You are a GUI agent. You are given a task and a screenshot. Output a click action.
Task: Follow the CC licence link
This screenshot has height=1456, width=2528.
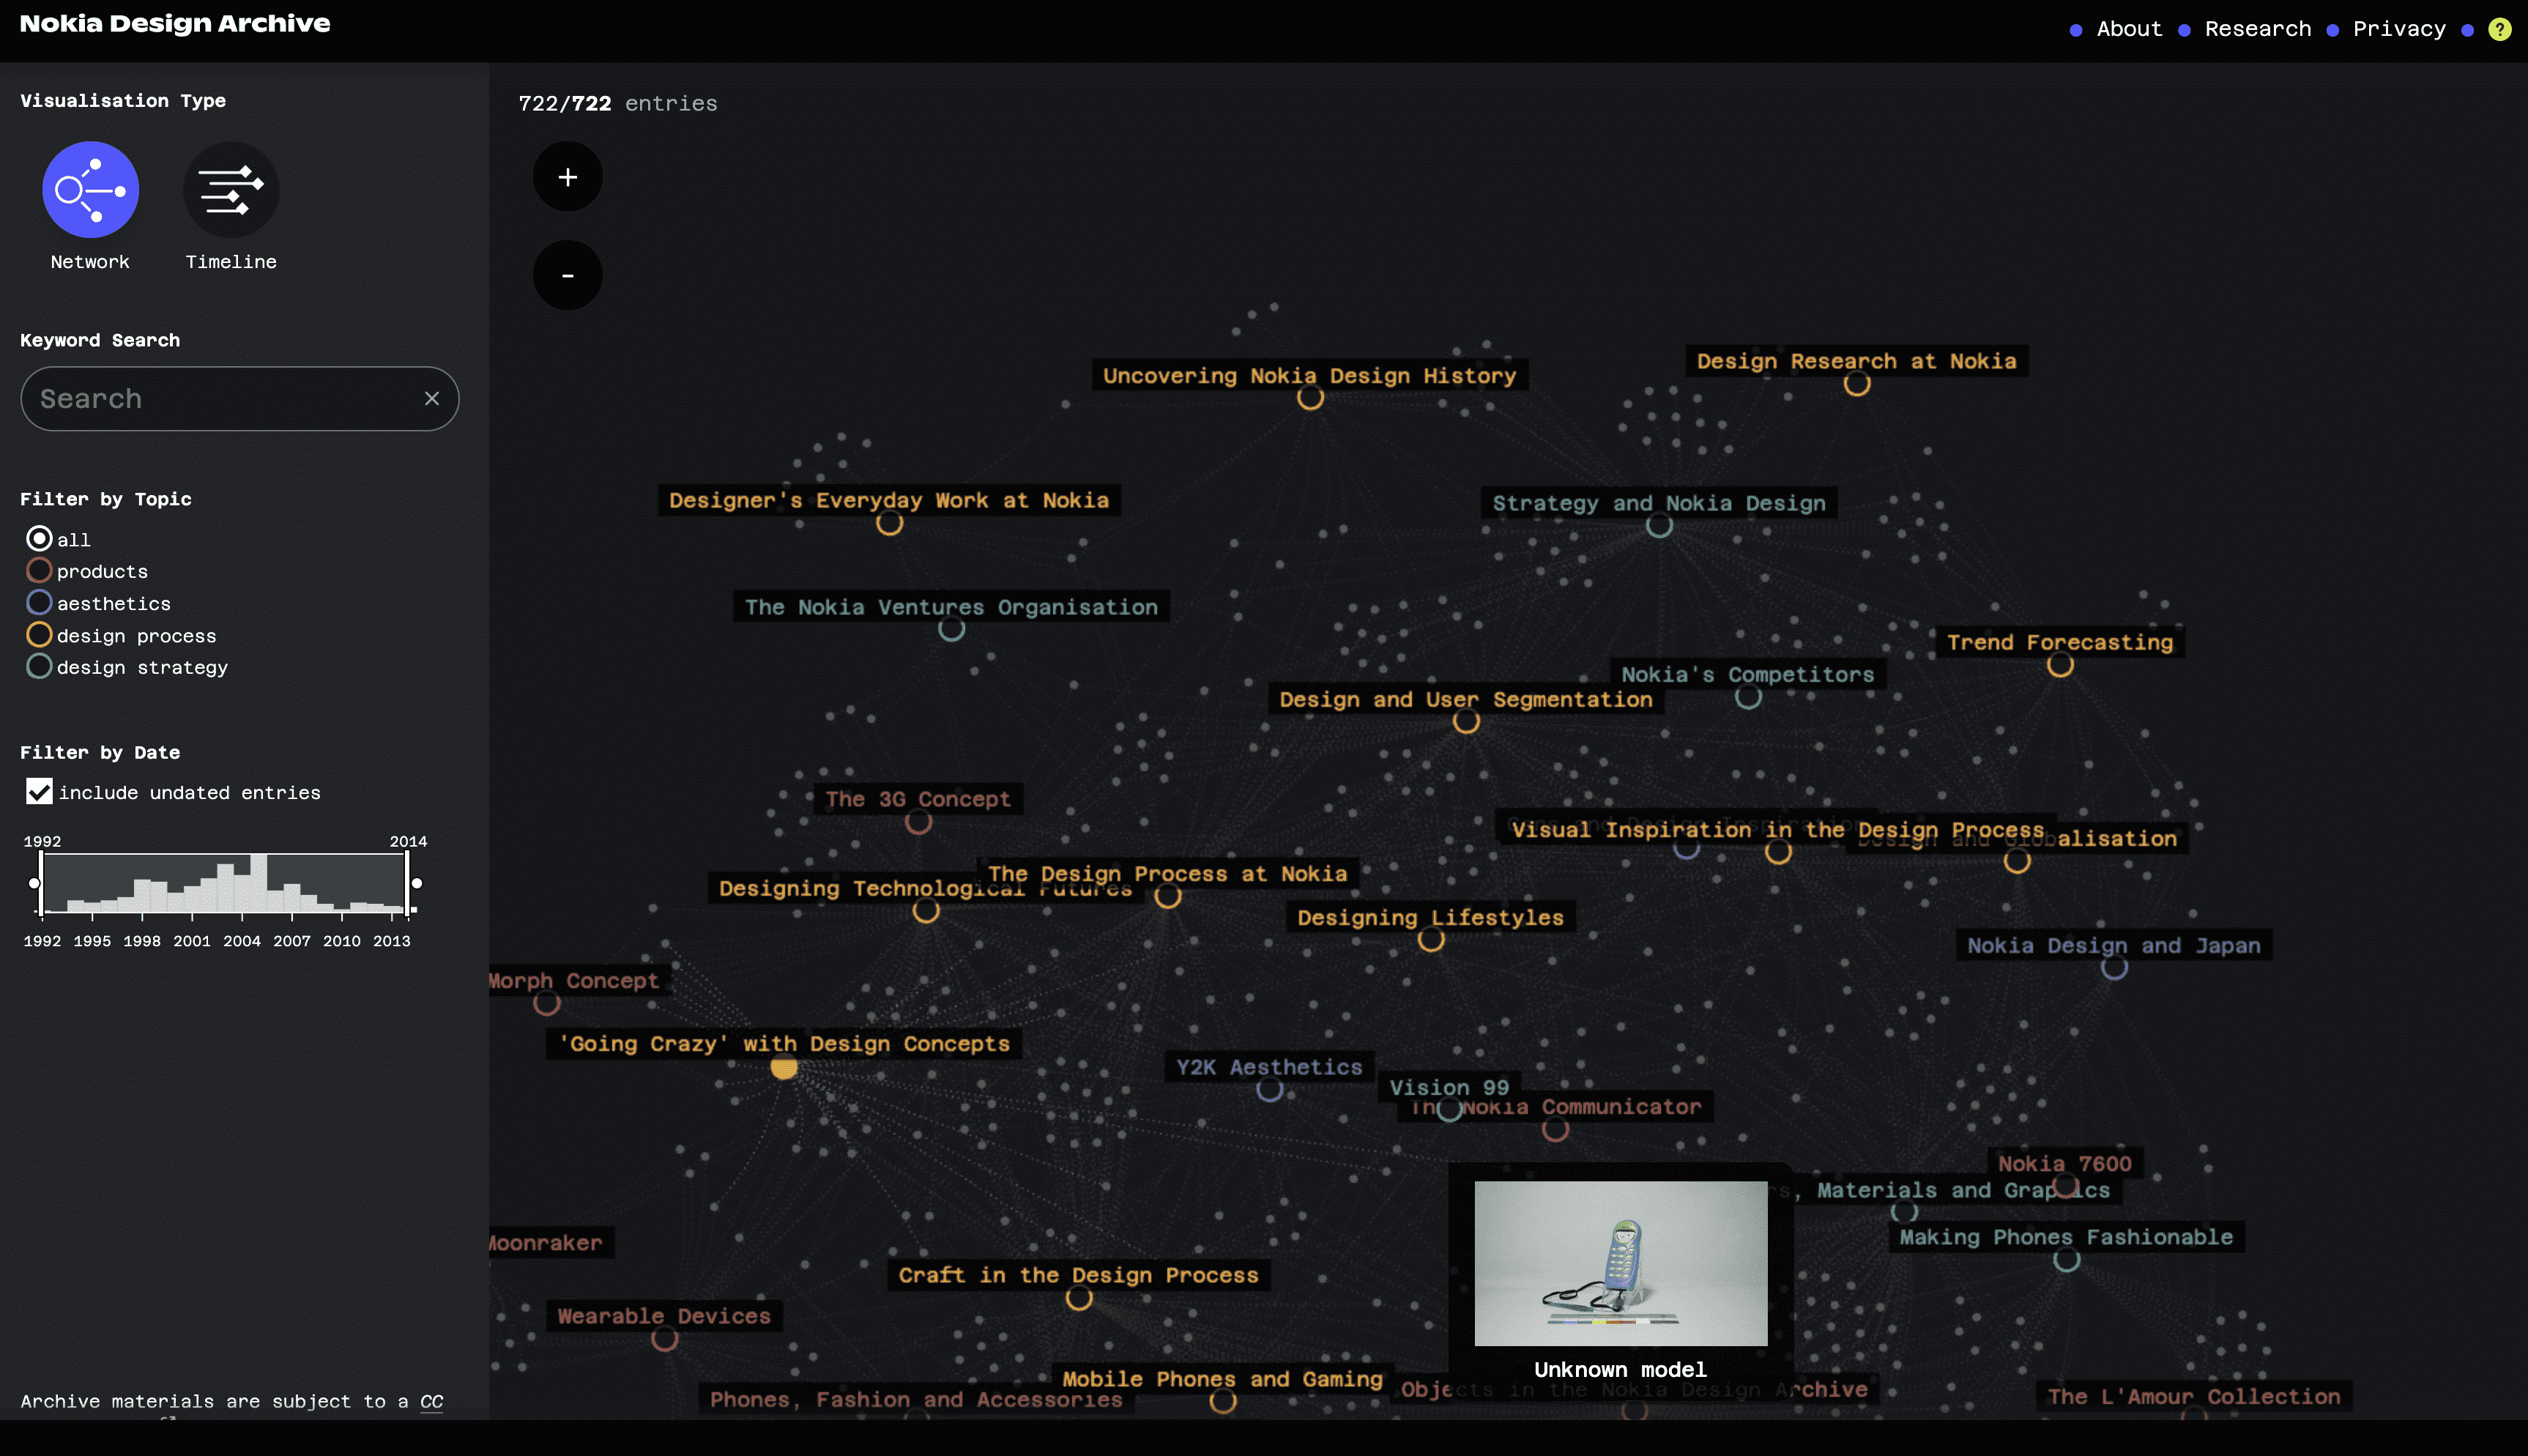coord(432,1401)
